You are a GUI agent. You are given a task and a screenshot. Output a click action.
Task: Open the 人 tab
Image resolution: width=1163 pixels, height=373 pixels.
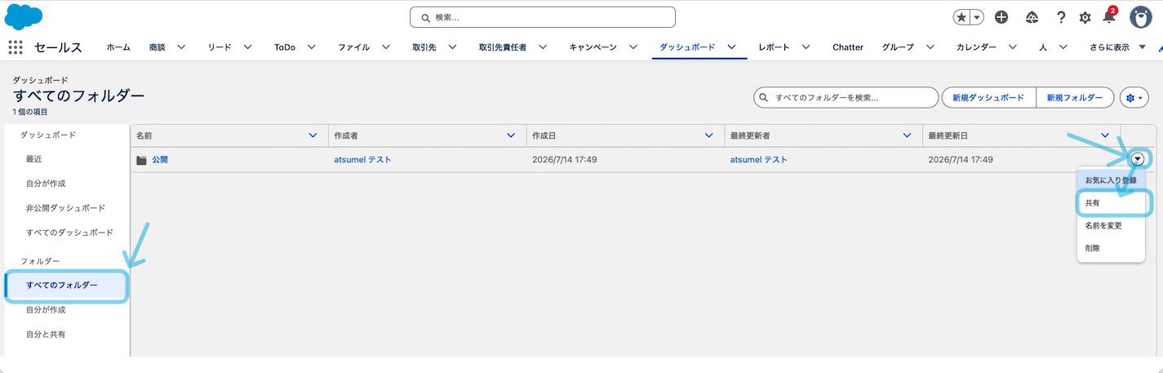1043,47
